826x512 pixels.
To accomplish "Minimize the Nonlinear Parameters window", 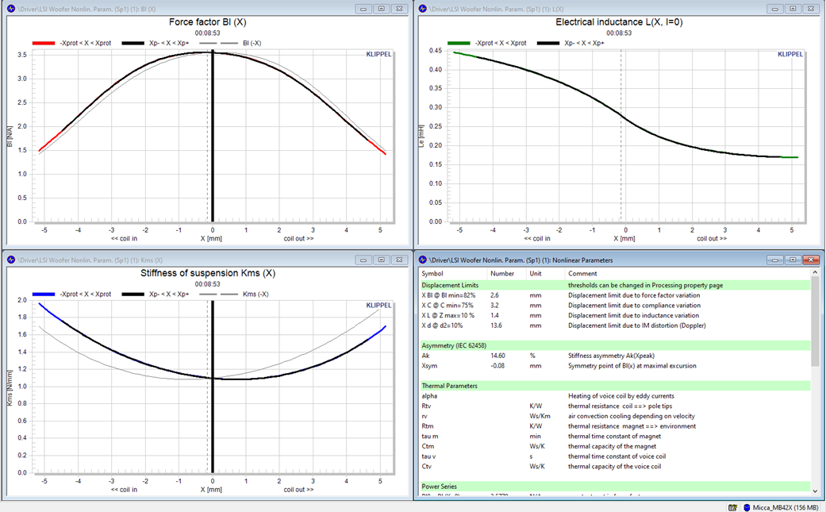I will click(775, 260).
